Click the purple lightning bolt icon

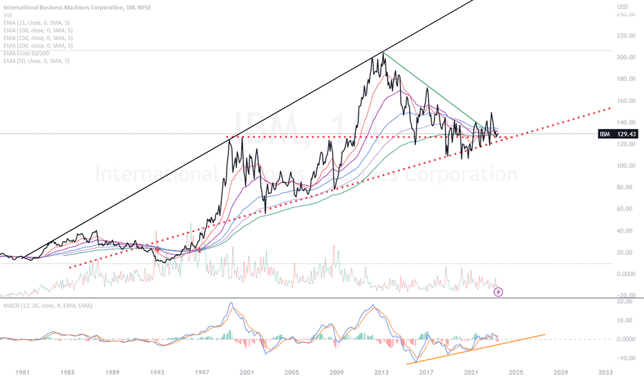(498, 292)
